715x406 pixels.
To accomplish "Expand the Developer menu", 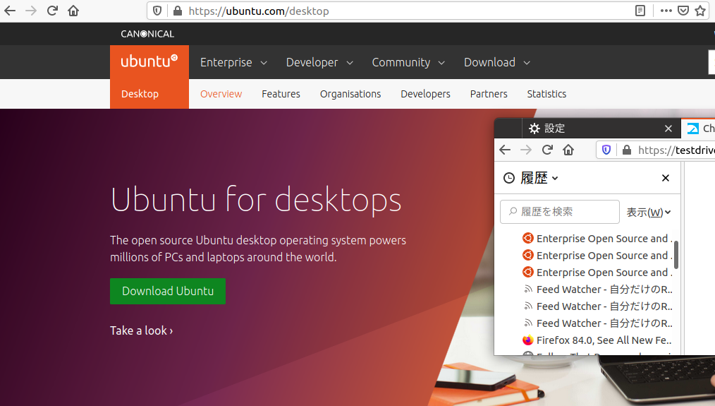I will click(319, 63).
